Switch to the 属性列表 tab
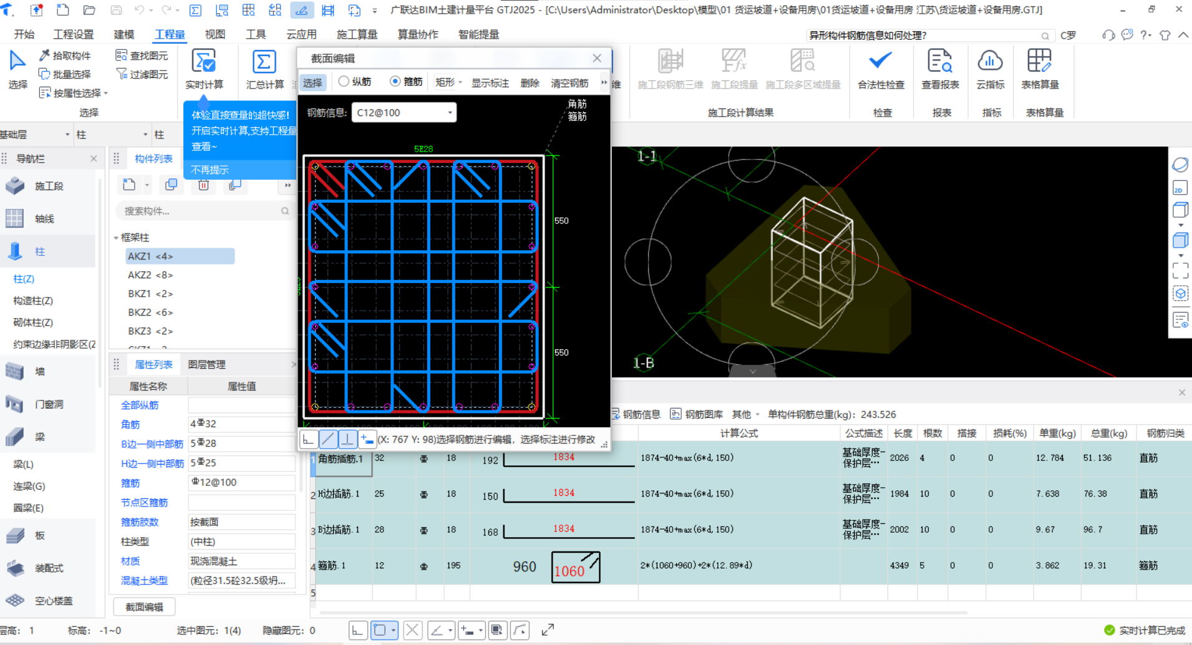 [153, 364]
